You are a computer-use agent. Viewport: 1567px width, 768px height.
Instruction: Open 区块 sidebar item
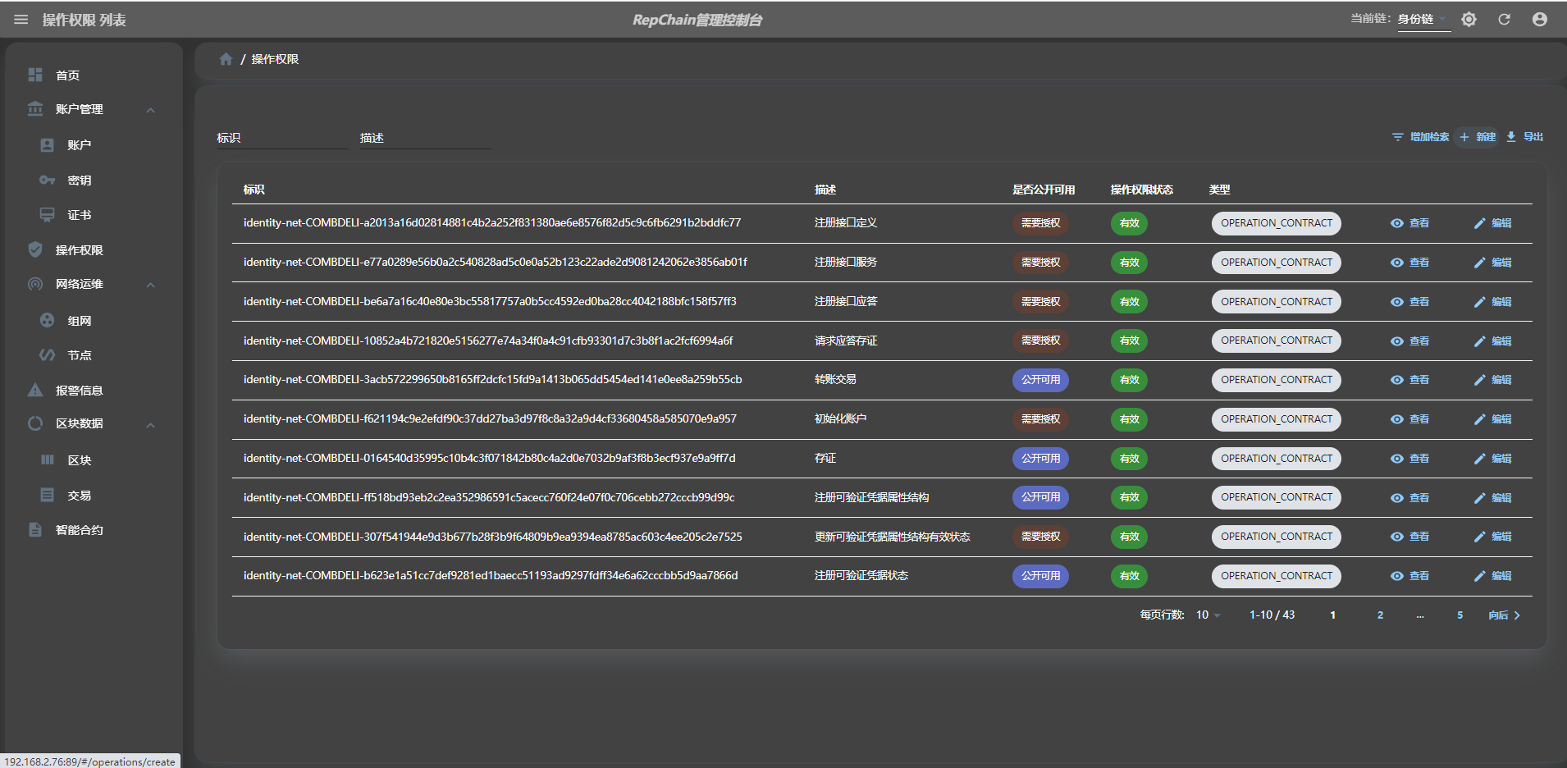coord(94,460)
